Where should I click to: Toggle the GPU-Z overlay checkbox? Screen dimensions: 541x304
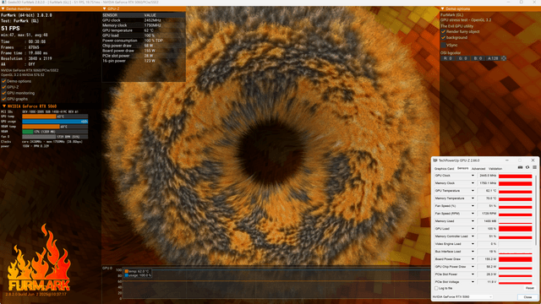coord(3,87)
